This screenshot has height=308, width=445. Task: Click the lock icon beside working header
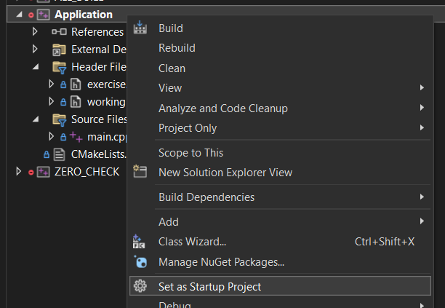[x=63, y=102]
